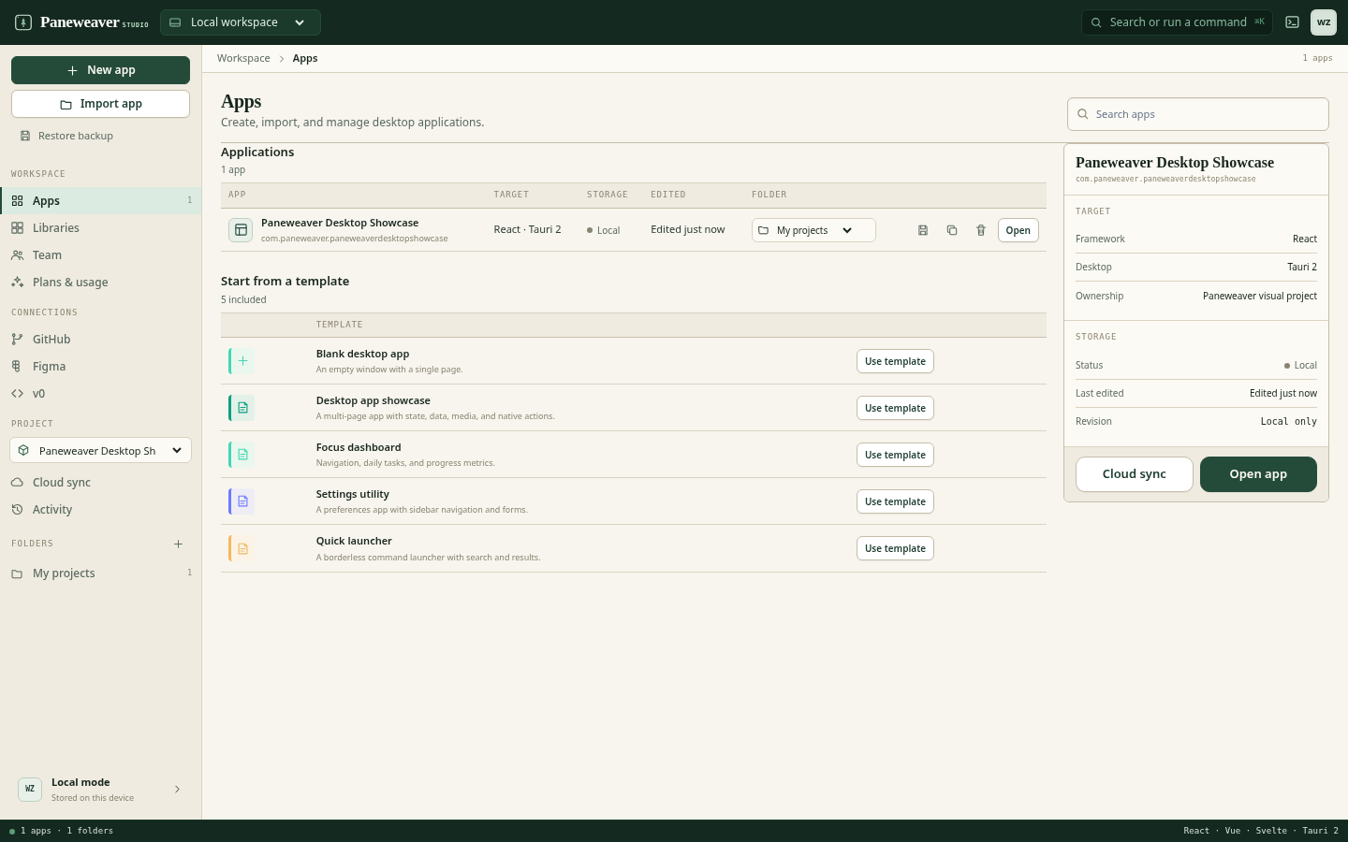Click the Paneweaver logo icon
This screenshot has width=1348, height=842.
tap(23, 22)
